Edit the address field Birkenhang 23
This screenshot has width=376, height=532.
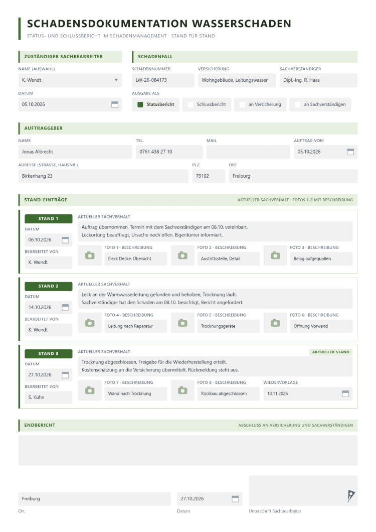(x=103, y=176)
